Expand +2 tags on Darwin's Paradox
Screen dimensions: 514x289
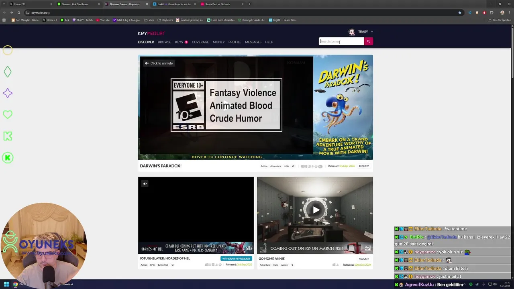tap(293, 166)
